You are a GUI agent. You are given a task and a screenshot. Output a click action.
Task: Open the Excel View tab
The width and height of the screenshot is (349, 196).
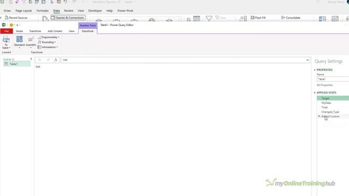[x=81, y=11]
